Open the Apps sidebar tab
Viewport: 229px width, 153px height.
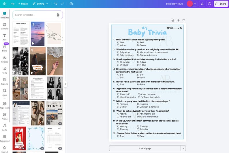(5, 92)
